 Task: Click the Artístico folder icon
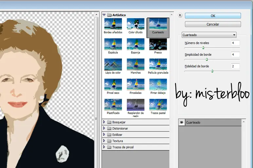(x=109, y=15)
